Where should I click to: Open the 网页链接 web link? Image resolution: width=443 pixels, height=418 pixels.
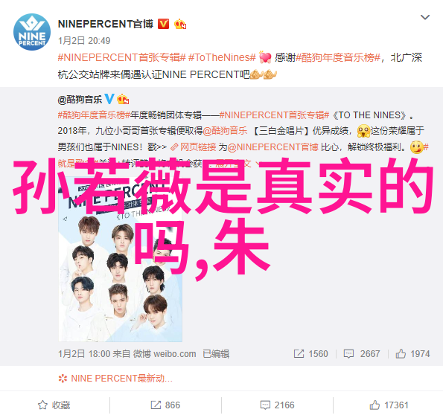[194, 147]
